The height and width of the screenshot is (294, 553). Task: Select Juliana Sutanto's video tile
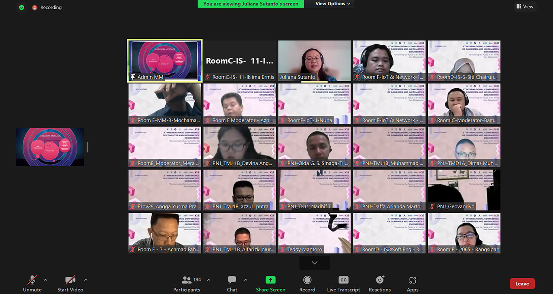click(315, 61)
